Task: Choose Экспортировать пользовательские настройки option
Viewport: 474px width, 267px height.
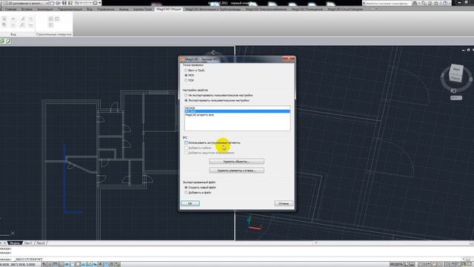Action: [x=186, y=100]
